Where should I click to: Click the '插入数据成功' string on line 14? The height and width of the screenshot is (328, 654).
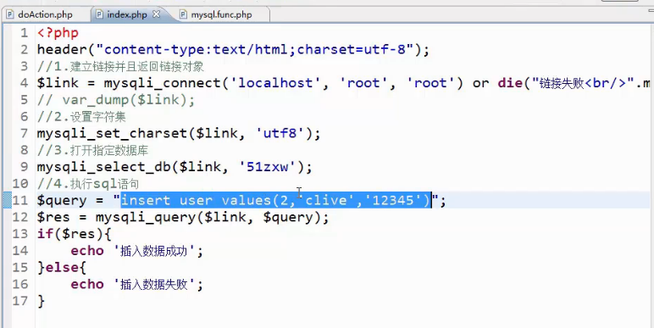(154, 251)
